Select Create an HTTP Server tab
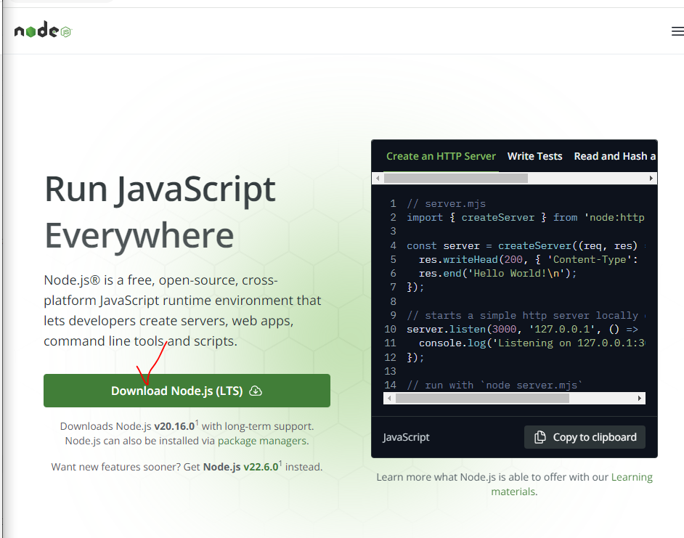 tap(441, 156)
